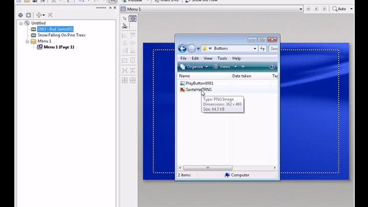The width and height of the screenshot is (368, 207).
Task: Click the Preview toolbar button
Action: [133, 1]
